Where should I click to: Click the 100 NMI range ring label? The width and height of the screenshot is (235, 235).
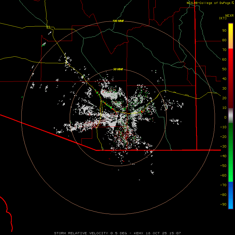click(118, 21)
